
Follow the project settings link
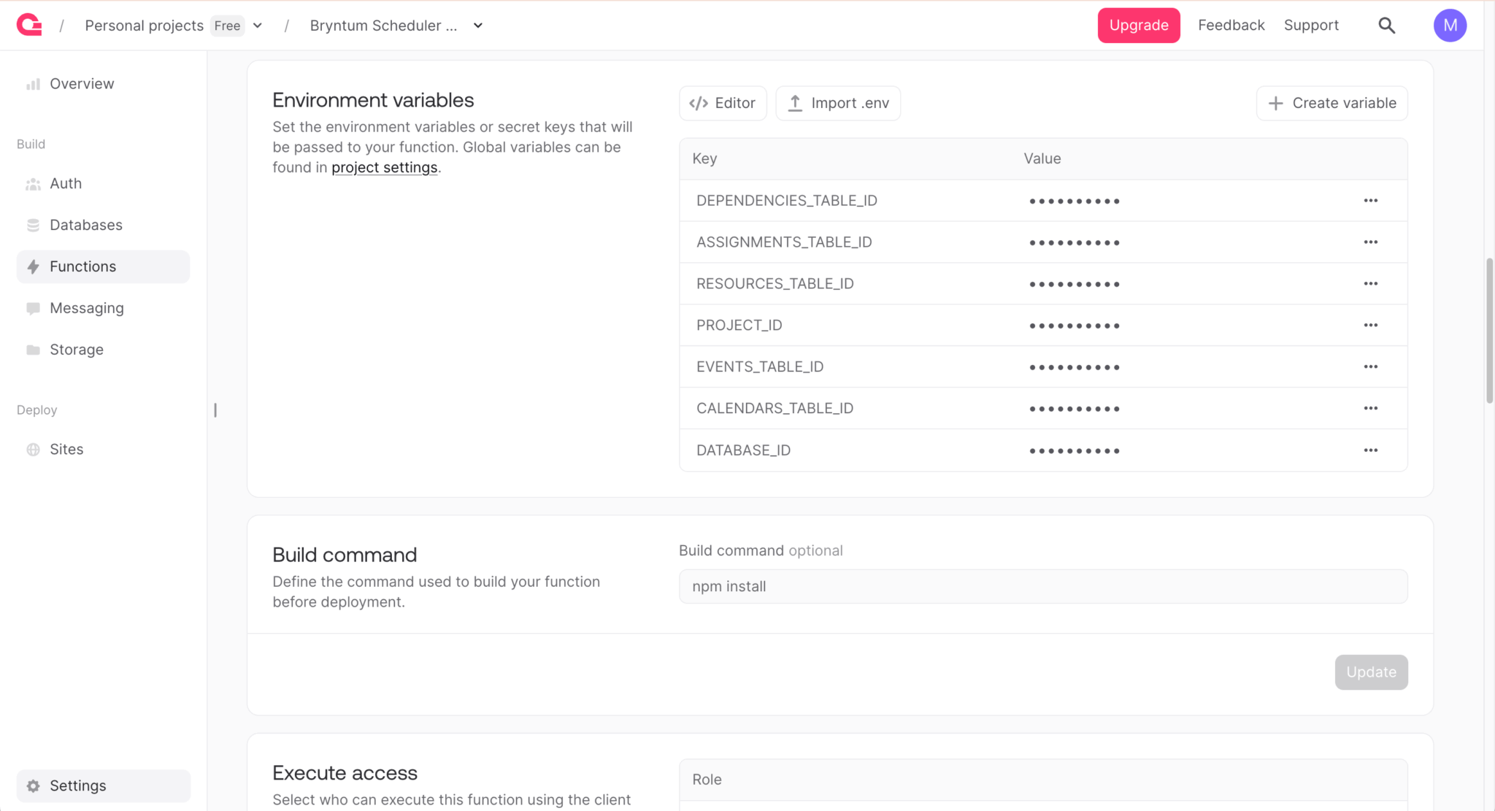point(384,167)
